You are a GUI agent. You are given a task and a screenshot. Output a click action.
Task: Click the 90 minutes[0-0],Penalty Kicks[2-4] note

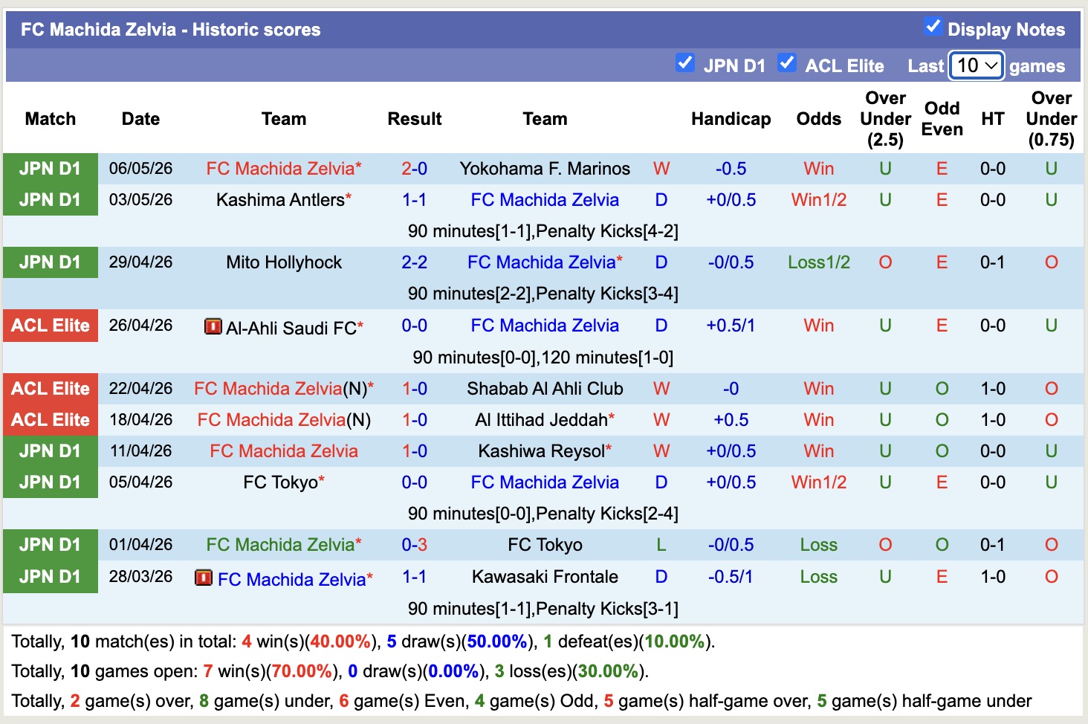tap(543, 514)
